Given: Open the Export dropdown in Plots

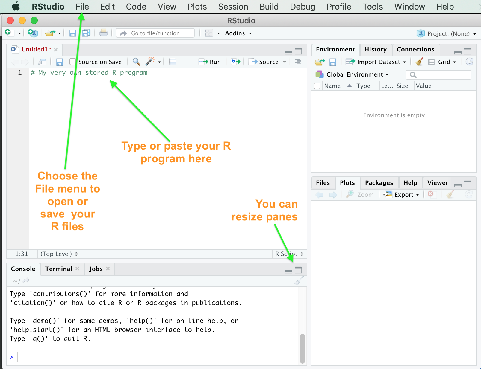Looking at the screenshot, I should click(402, 195).
